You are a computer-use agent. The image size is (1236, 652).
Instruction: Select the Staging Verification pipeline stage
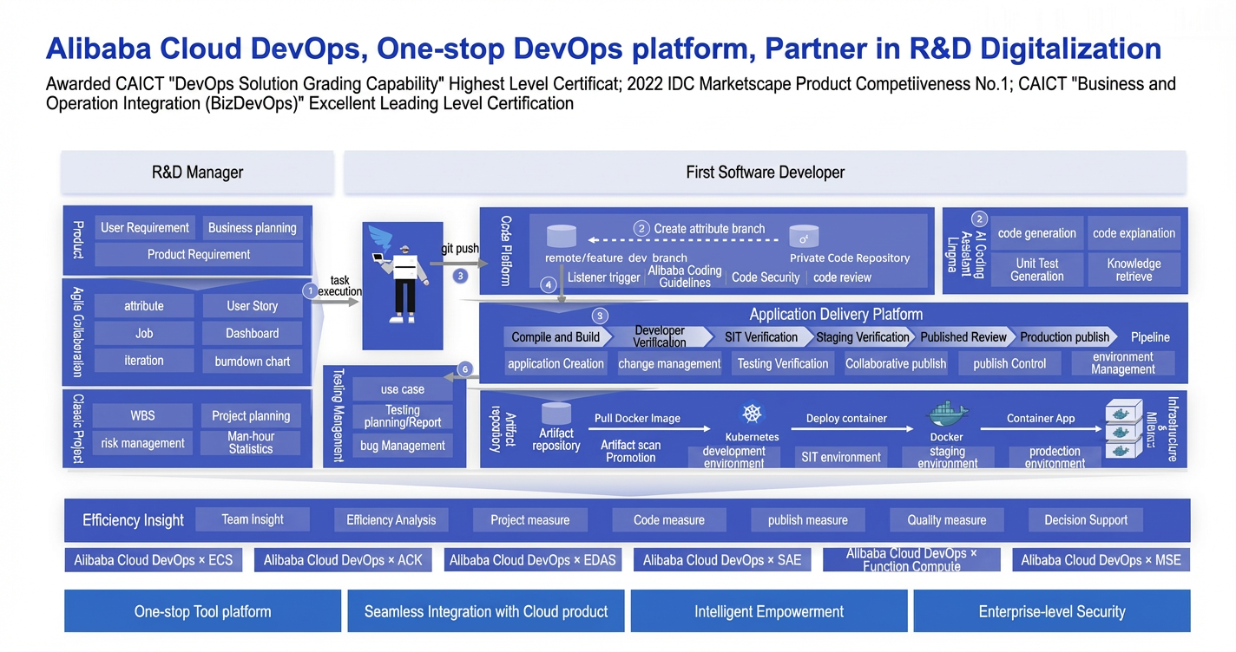pyautogui.click(x=863, y=337)
